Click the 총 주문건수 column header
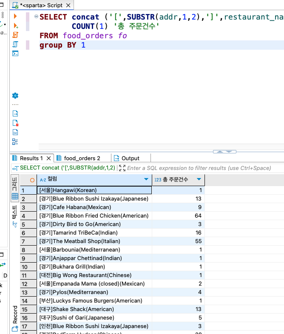 click(178, 179)
